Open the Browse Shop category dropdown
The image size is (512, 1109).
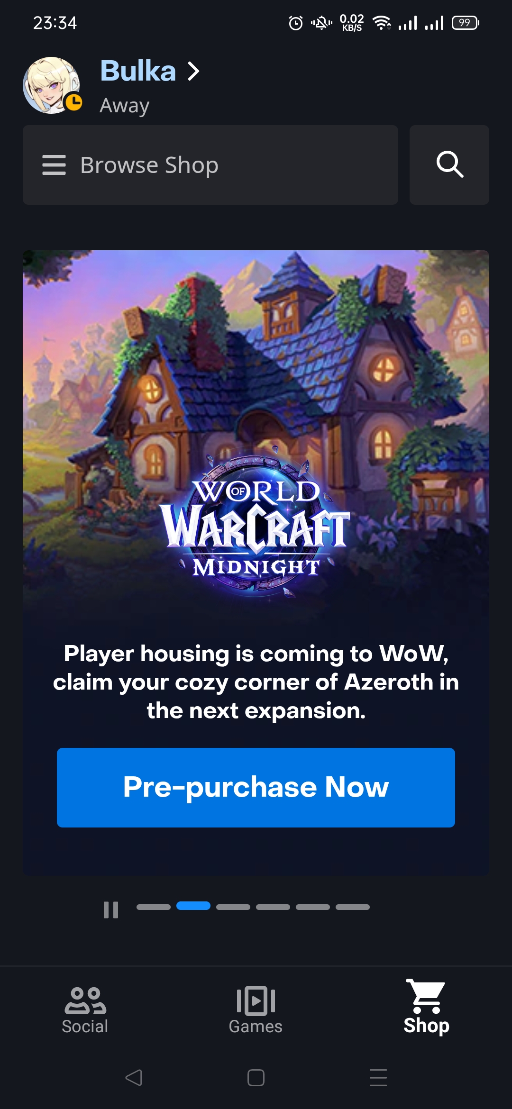pyautogui.click(x=210, y=165)
